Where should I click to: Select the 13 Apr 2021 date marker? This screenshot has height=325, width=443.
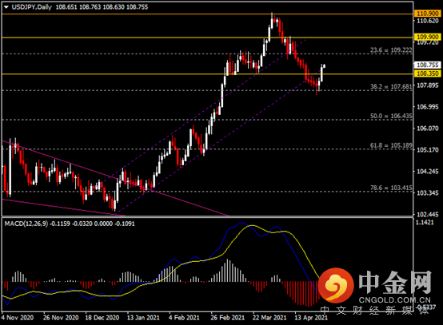pyautogui.click(x=311, y=318)
